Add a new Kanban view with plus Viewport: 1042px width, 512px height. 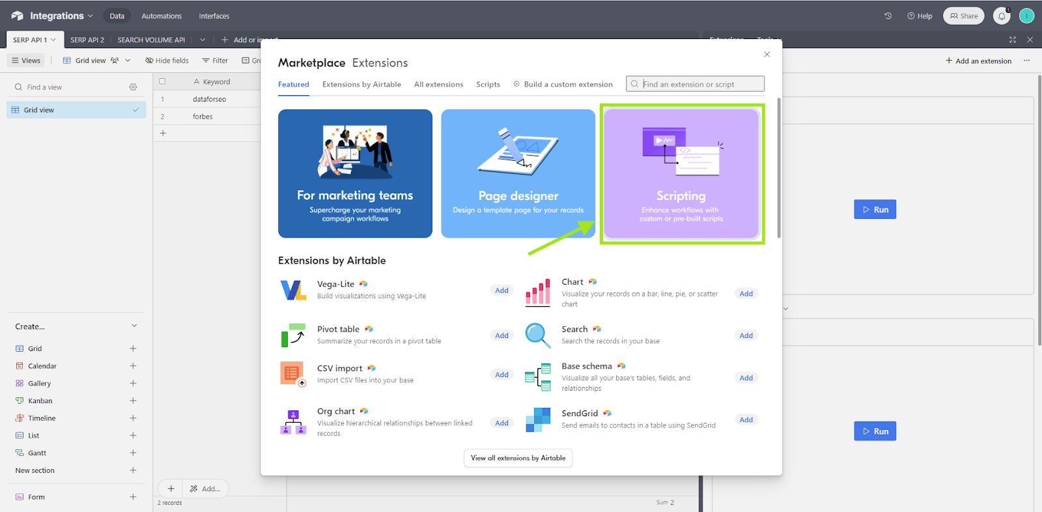(133, 401)
